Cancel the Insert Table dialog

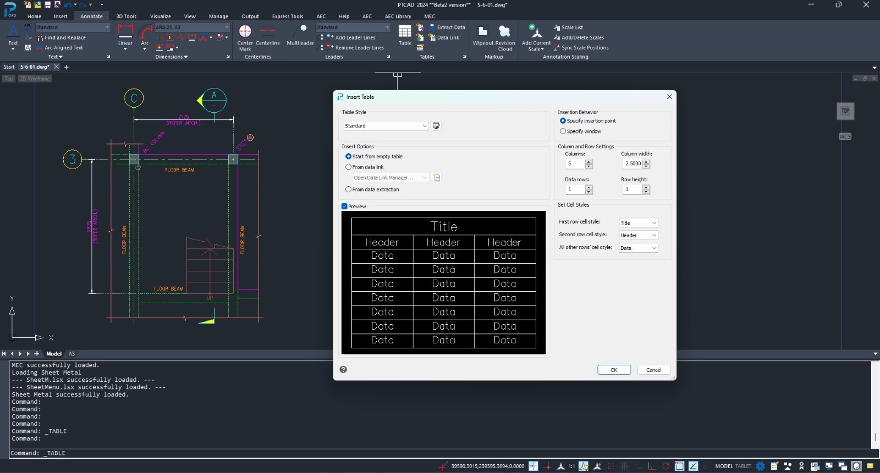(653, 370)
